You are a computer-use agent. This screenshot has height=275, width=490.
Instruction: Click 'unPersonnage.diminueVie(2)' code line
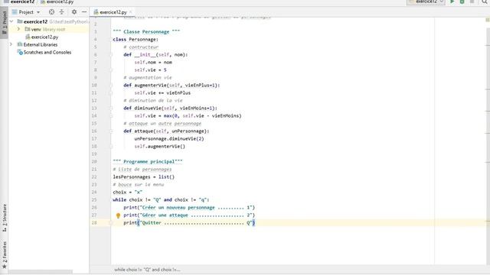point(169,139)
